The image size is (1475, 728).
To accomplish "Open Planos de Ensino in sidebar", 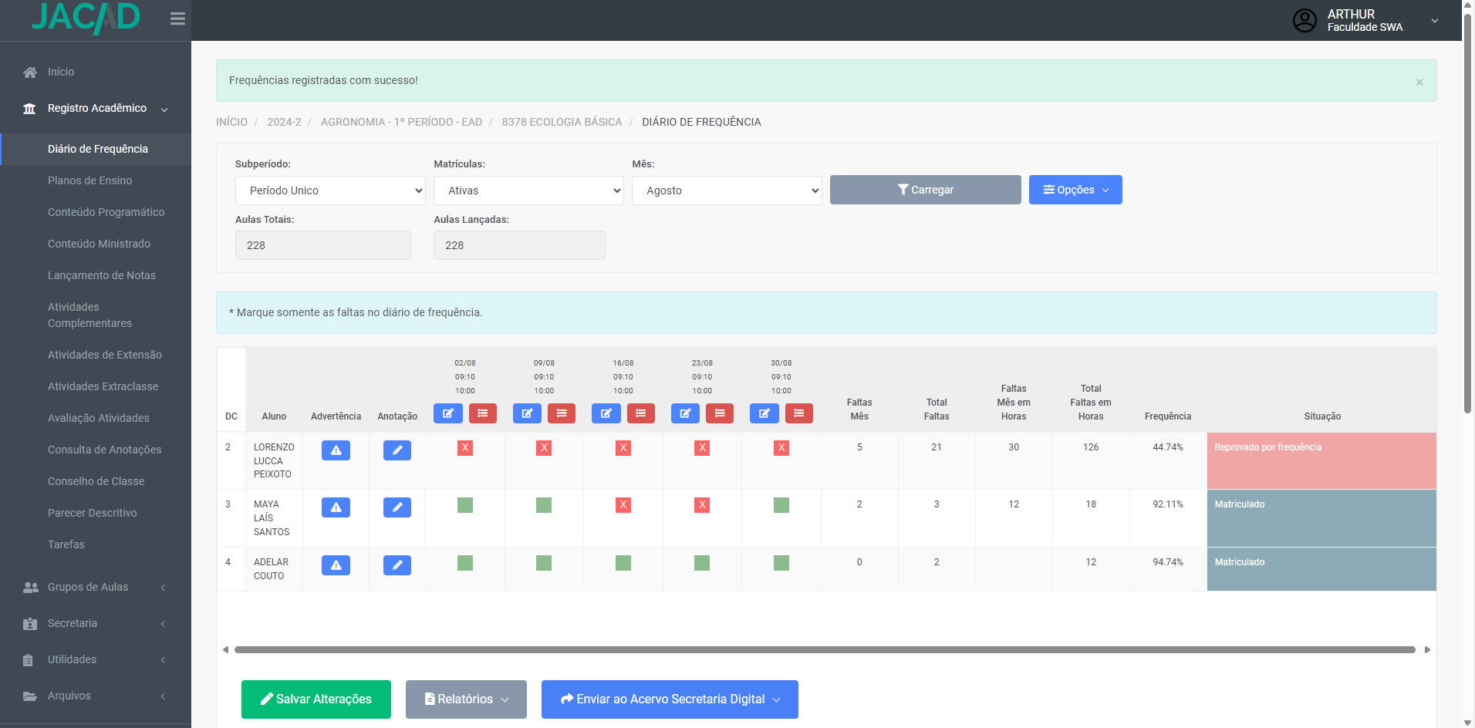I will (x=89, y=180).
